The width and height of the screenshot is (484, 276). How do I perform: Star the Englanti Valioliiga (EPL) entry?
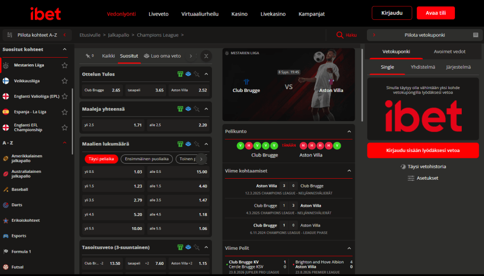64,96
